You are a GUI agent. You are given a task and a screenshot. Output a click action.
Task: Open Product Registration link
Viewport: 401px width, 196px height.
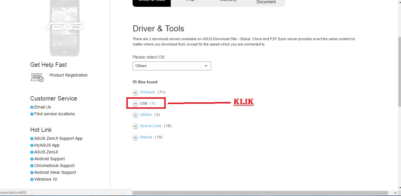[68, 75]
